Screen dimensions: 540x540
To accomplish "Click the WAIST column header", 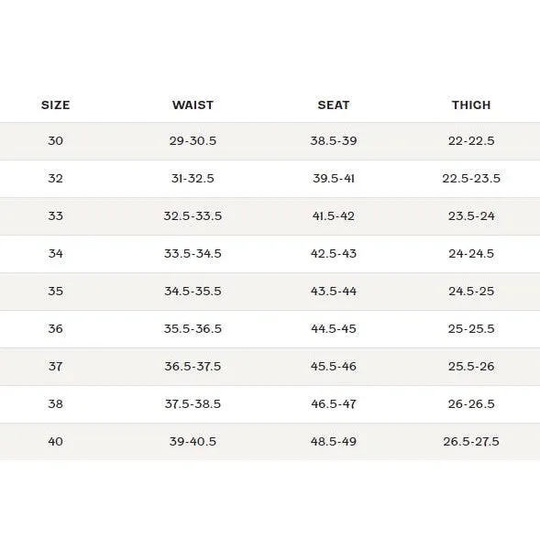I will point(193,105).
